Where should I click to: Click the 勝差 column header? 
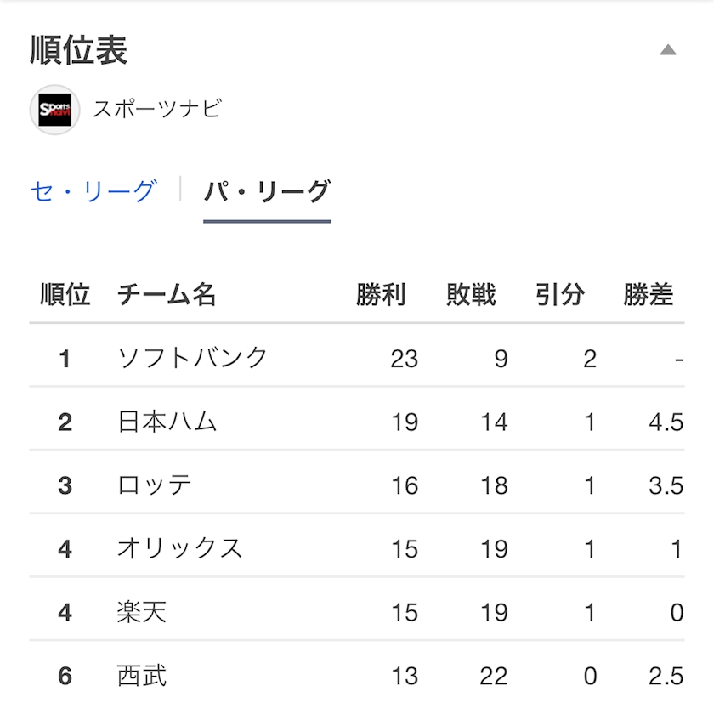(649, 295)
